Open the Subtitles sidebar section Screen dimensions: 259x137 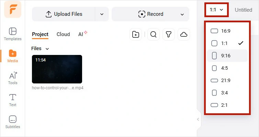[13, 122]
